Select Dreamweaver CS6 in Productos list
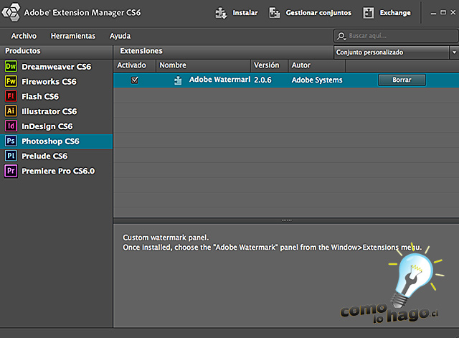The width and height of the screenshot is (459, 338). click(56, 67)
